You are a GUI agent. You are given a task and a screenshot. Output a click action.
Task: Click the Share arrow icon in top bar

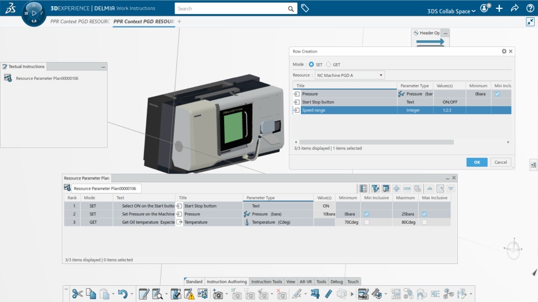(514, 8)
